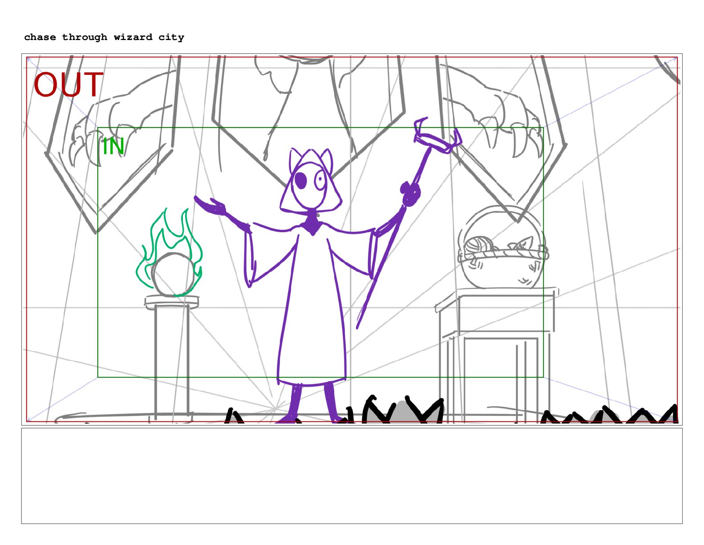
Task: Click the red 'OUT' frame label
Action: point(69,85)
